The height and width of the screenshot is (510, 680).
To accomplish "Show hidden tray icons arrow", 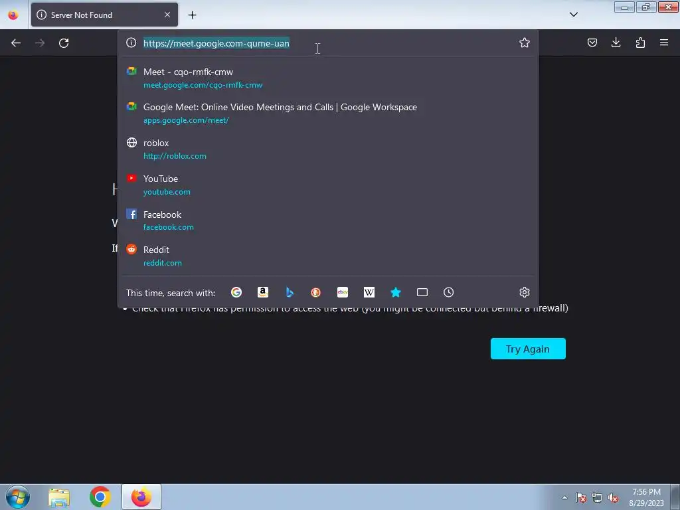I will pos(564,497).
